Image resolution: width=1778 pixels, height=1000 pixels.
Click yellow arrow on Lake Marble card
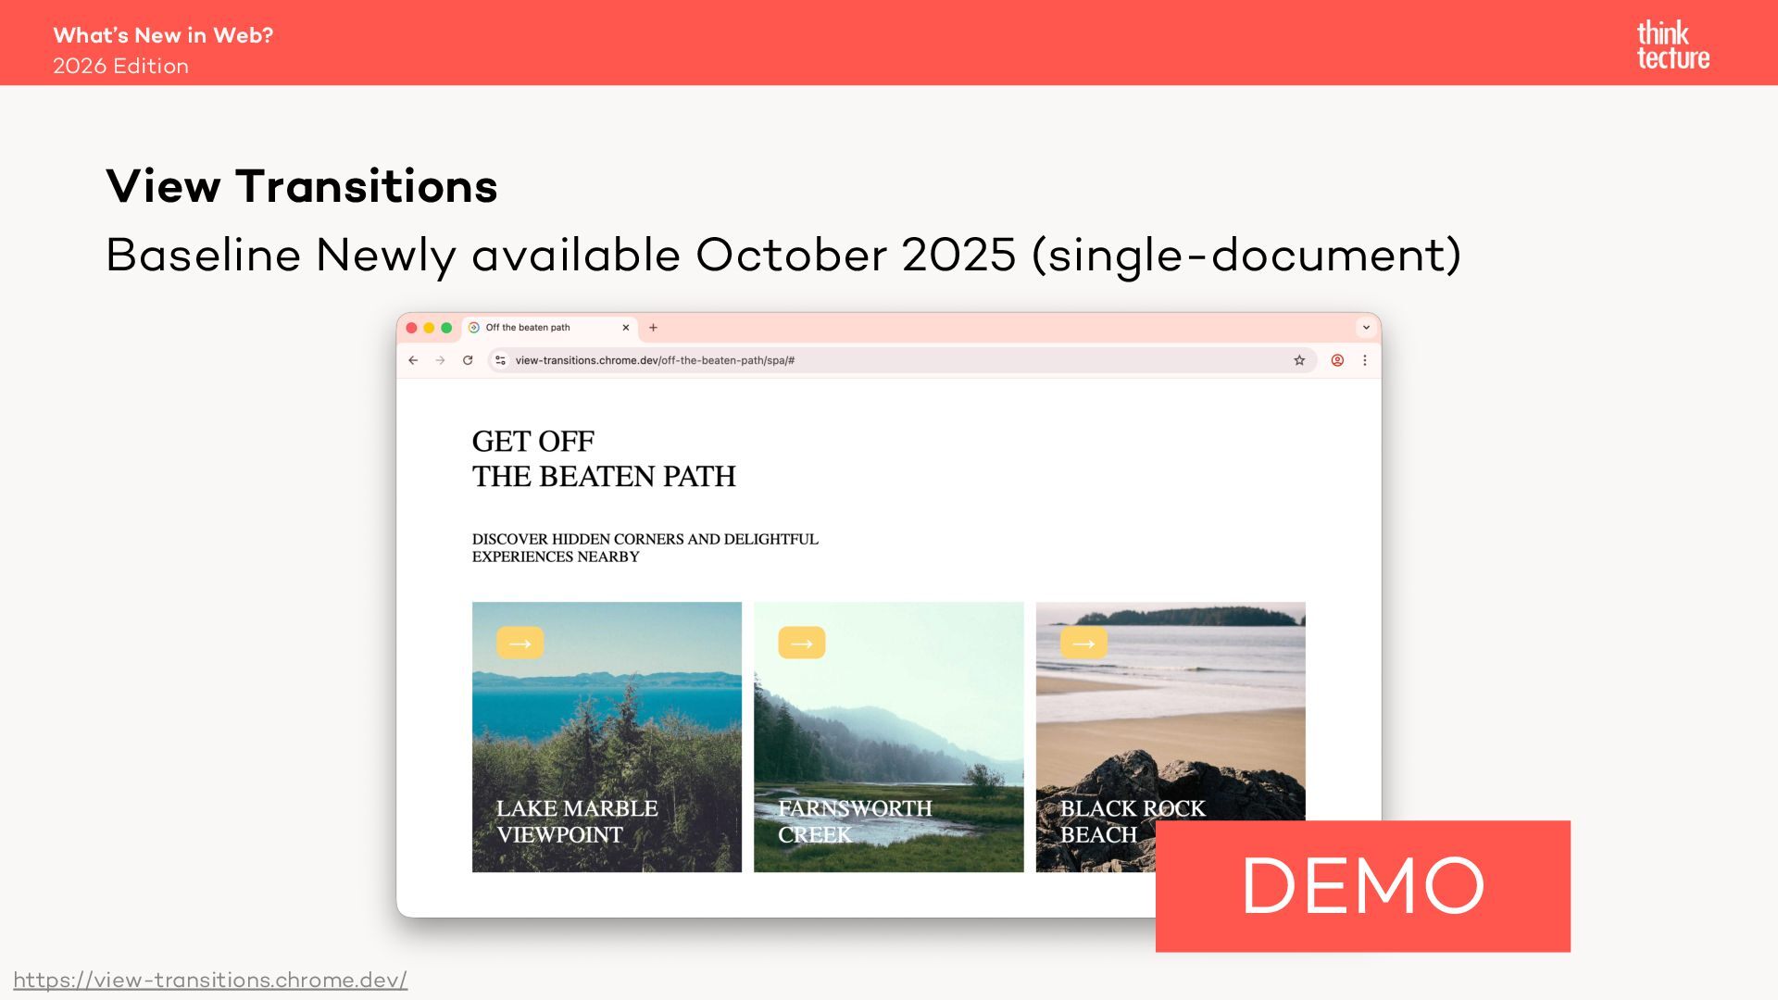[520, 643]
